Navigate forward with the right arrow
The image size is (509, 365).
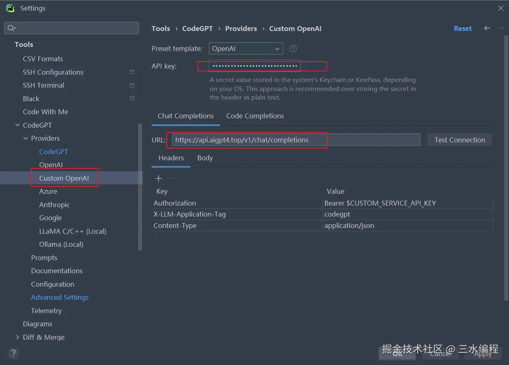(x=500, y=28)
